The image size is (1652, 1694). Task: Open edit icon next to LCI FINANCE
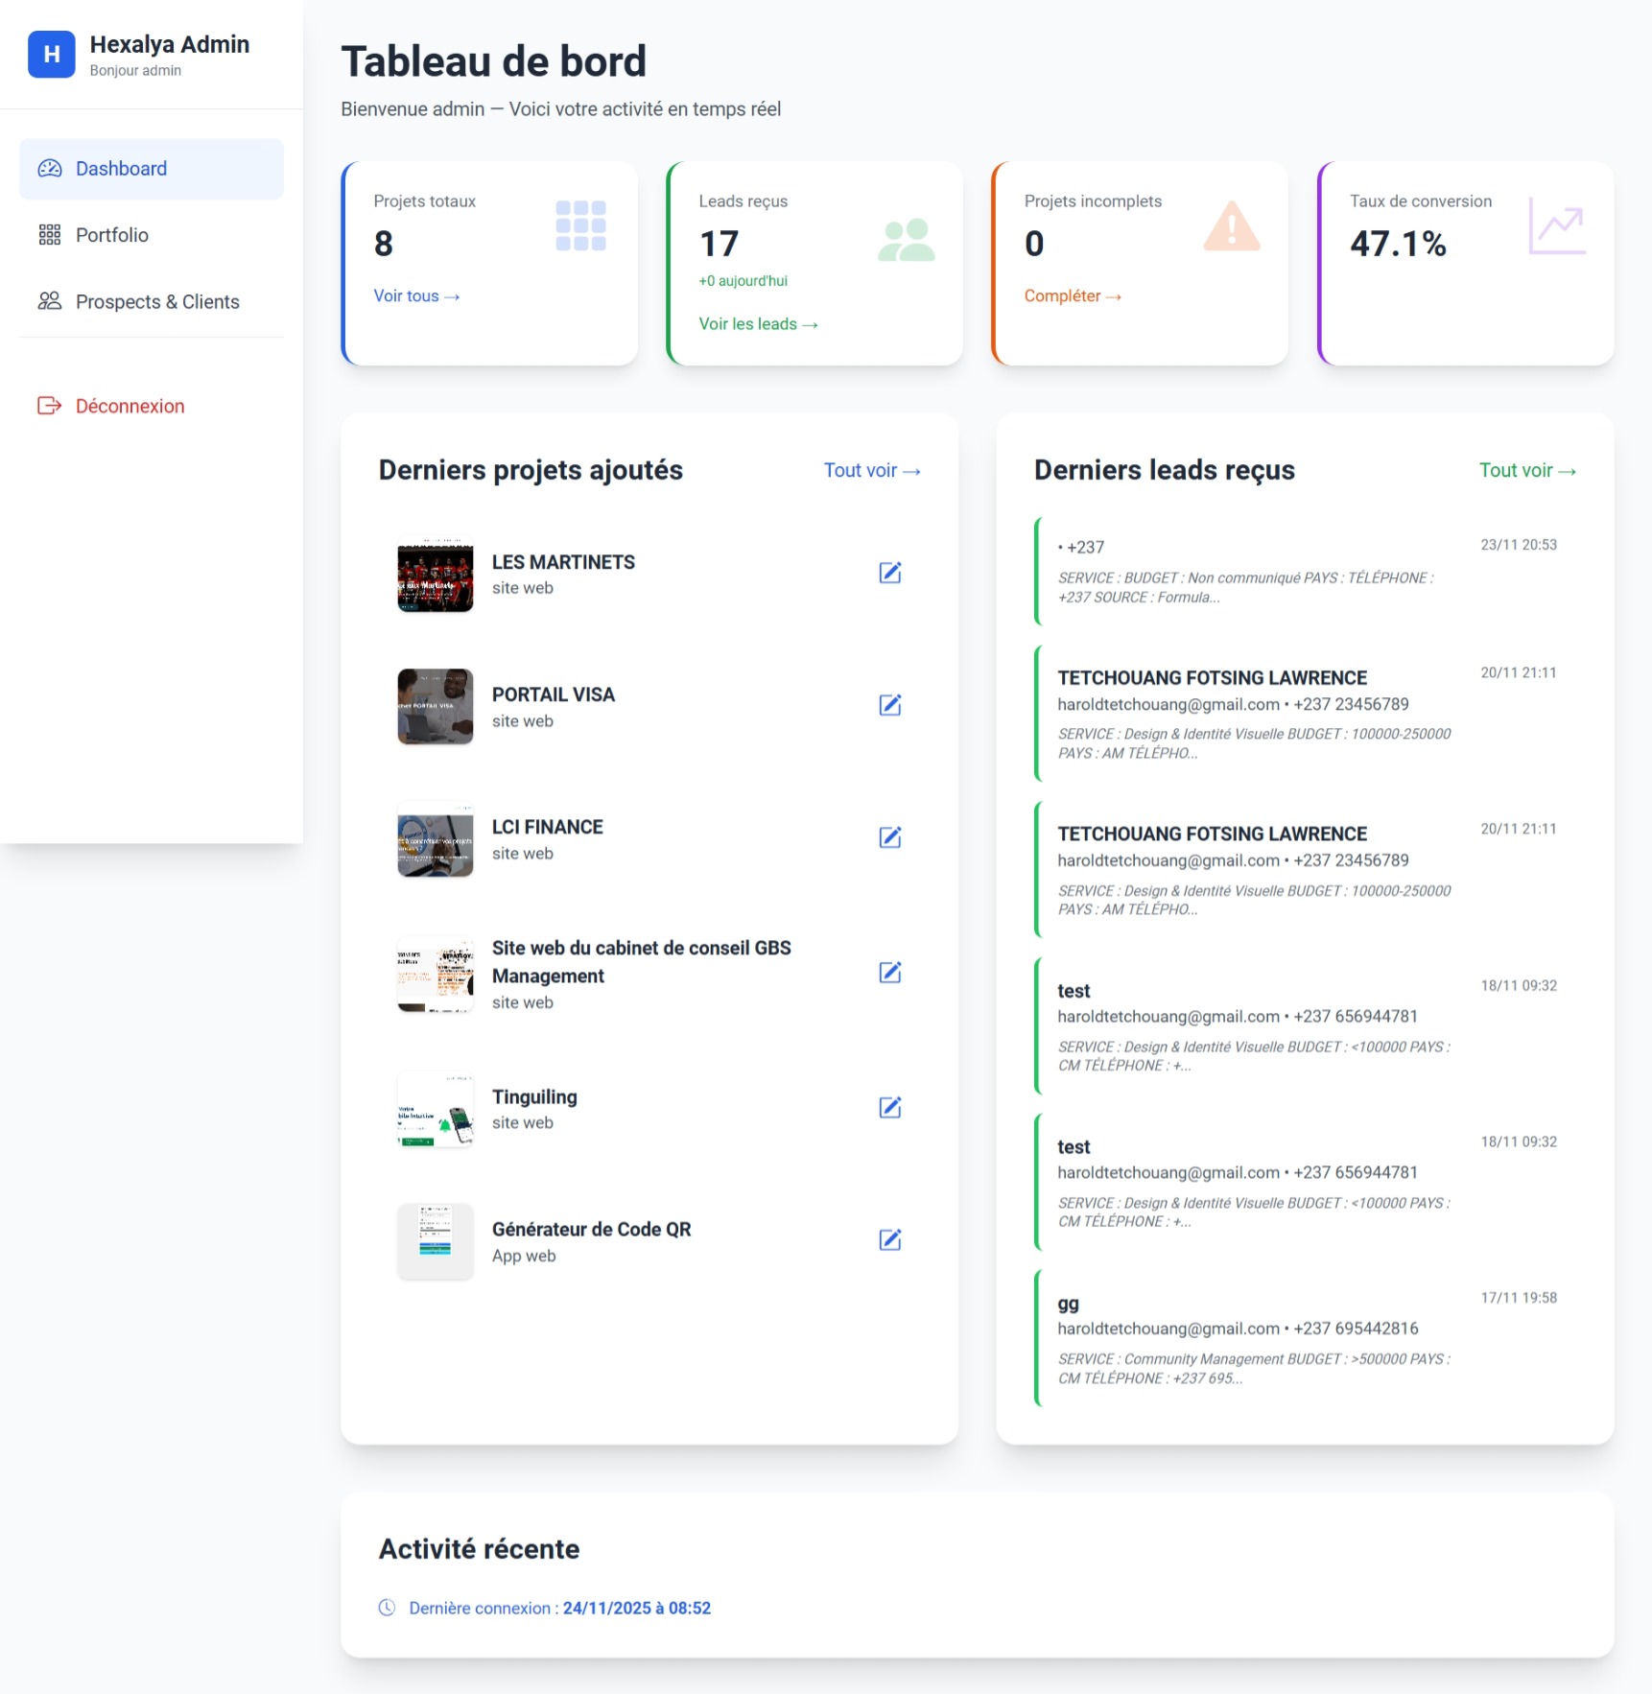(889, 837)
